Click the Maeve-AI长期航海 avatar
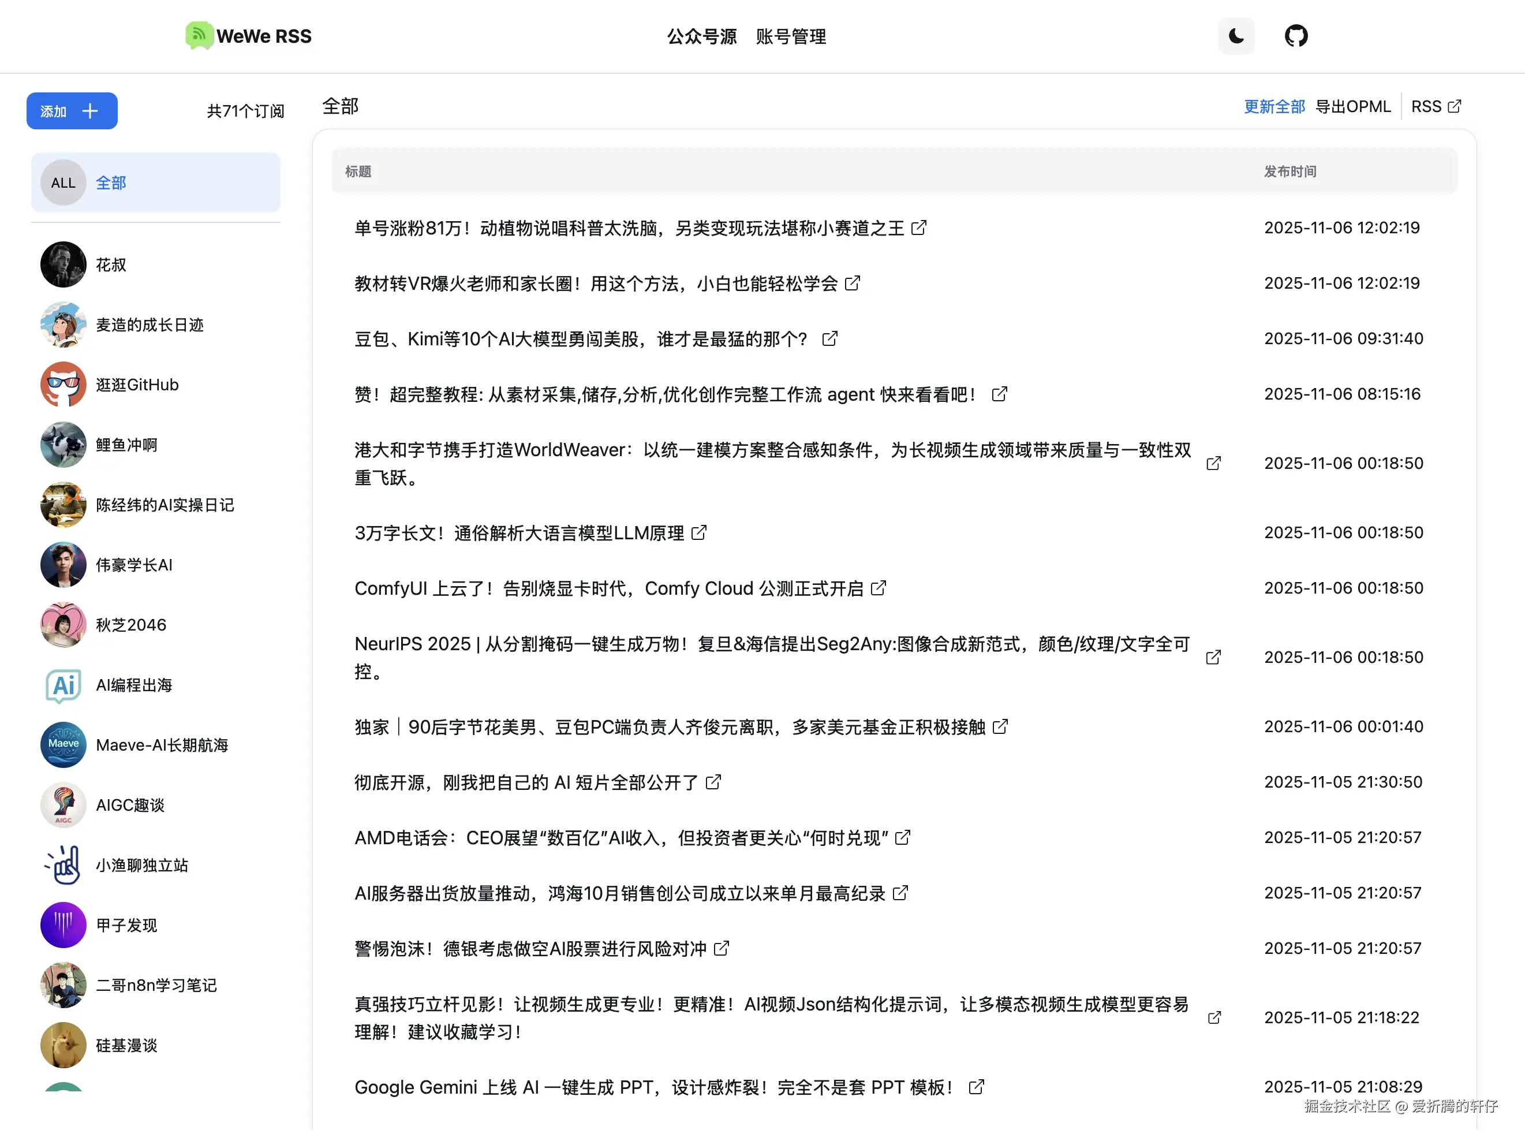 (x=63, y=745)
